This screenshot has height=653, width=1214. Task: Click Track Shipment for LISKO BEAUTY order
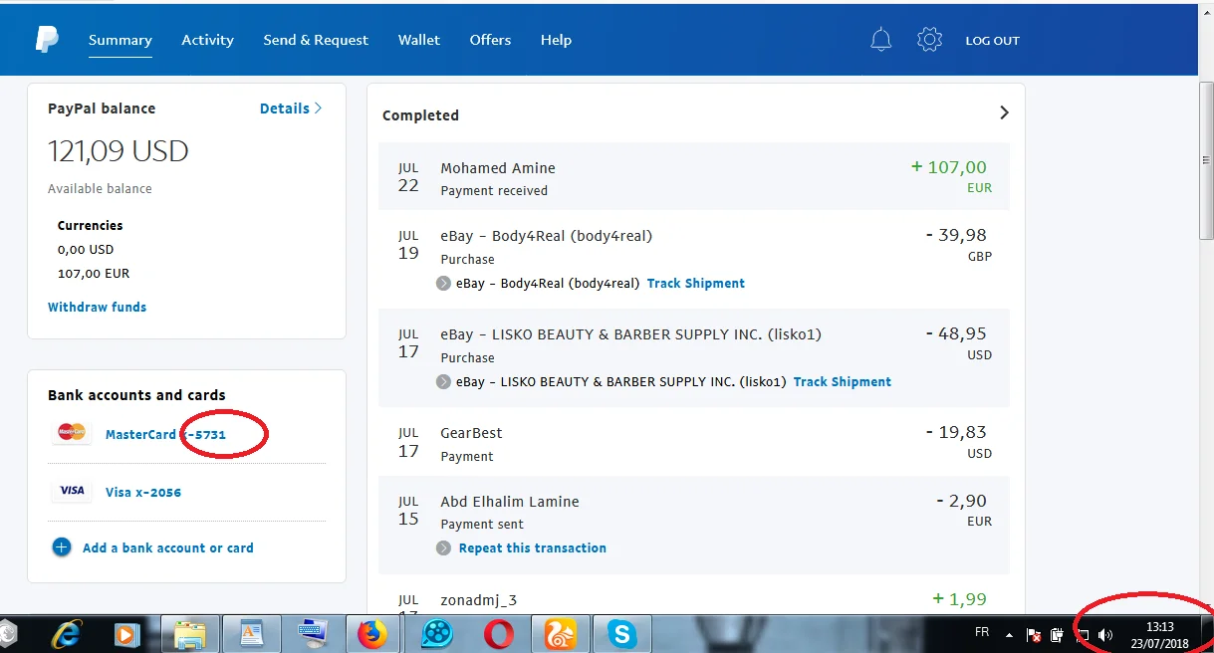coord(842,382)
